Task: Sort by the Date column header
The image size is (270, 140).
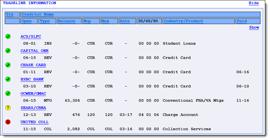Action: point(125,21)
